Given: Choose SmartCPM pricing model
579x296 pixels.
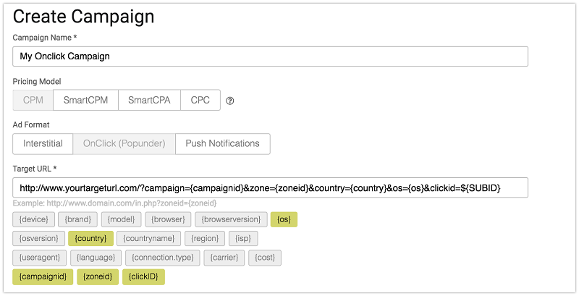Looking at the screenshot, I should point(85,100).
